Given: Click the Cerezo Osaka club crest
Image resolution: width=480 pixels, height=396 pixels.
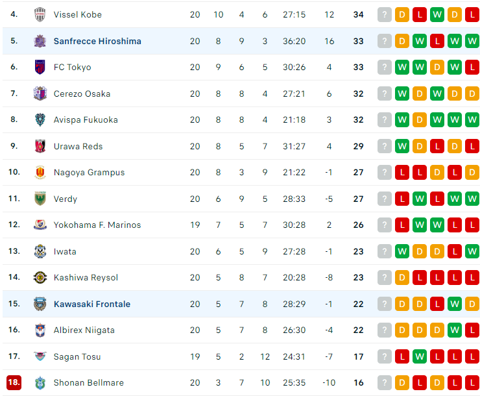Looking at the screenshot, I should [40, 93].
